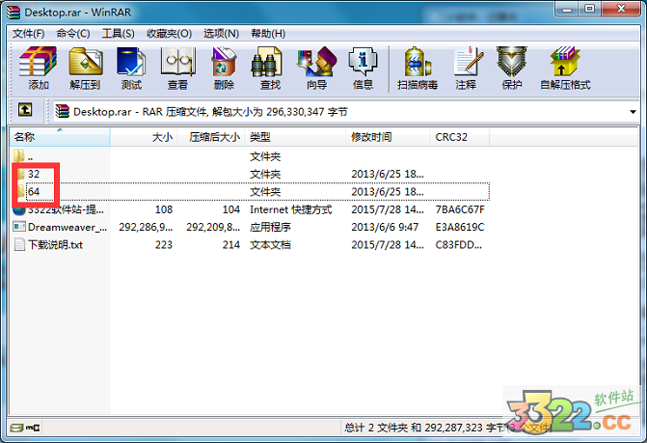Viewport: 647px width, 443px height.
Task: Click the Desktop.rar address bar field
Action: coord(346,111)
